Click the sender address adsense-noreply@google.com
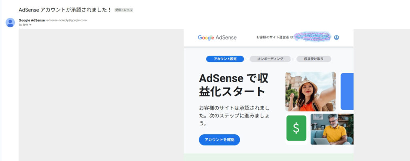410x161 pixels. click(66, 20)
